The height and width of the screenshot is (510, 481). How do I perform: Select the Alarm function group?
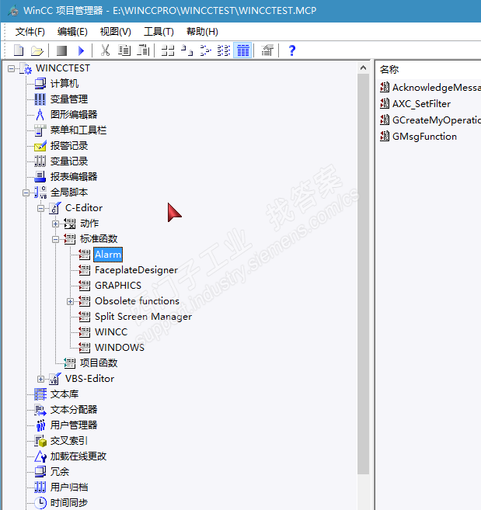coord(108,255)
